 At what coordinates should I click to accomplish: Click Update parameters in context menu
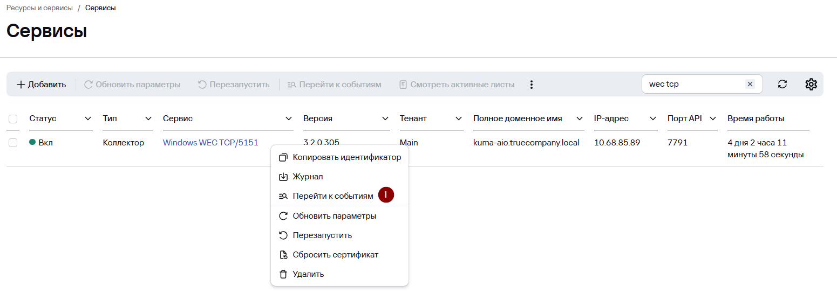point(334,216)
